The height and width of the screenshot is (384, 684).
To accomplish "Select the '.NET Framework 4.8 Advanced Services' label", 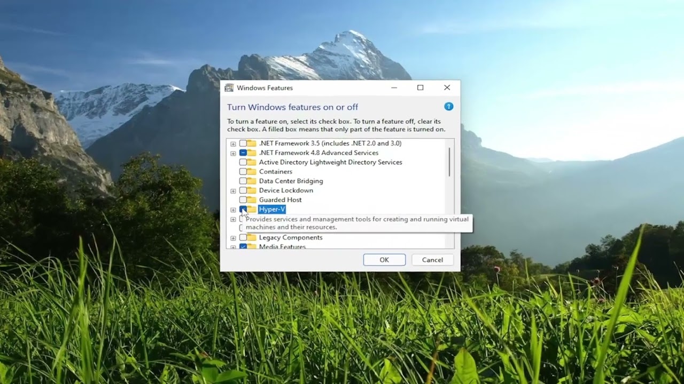I will [x=318, y=153].
